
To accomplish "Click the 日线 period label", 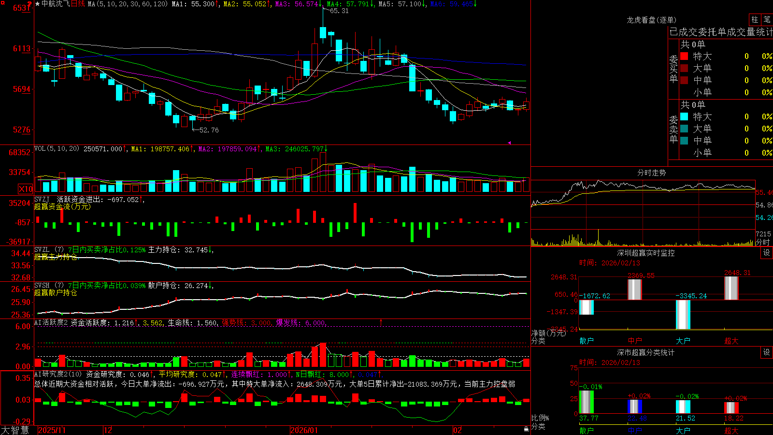I will click(78, 4).
